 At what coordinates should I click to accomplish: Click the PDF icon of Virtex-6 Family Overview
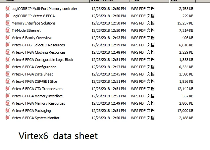8,38
